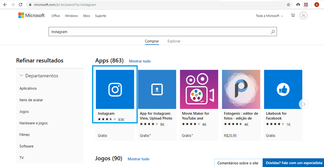Open the App for Instagram tile image
Viewport: 324px width, 167px height.
click(x=157, y=89)
